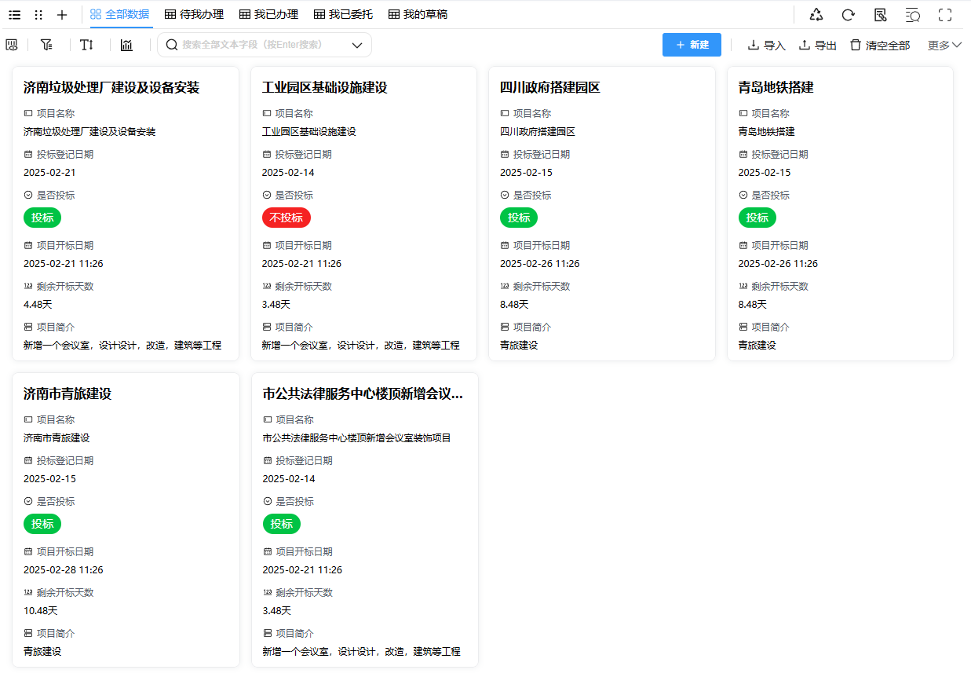Expand the 更多 dropdown menu
The height and width of the screenshot is (677, 971).
[x=944, y=45]
